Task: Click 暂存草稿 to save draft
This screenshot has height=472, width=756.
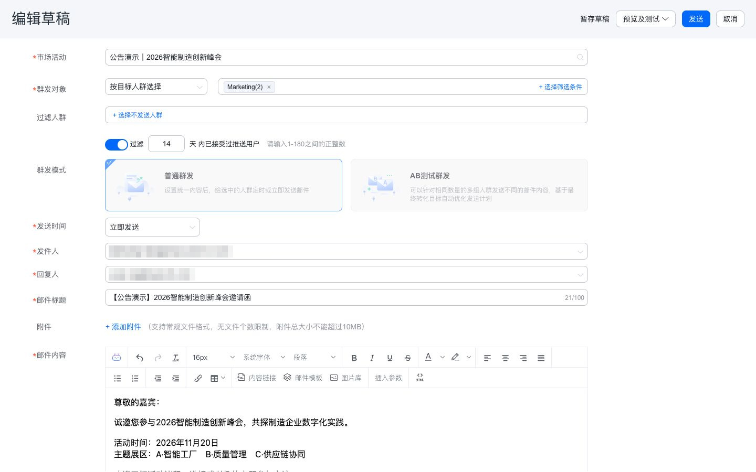Action: pyautogui.click(x=595, y=19)
